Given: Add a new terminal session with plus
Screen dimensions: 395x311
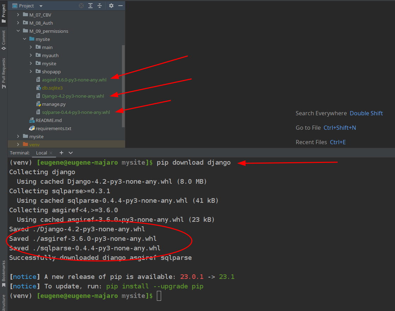Looking at the screenshot, I should pyautogui.click(x=61, y=153).
